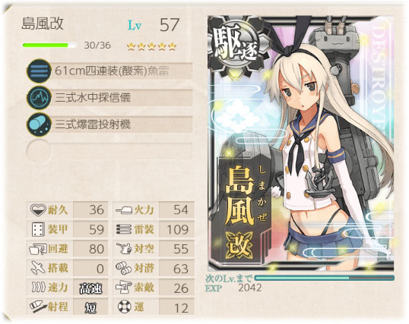Click the heart icon beside 耐久
The image size is (409, 324).
(x=38, y=209)
